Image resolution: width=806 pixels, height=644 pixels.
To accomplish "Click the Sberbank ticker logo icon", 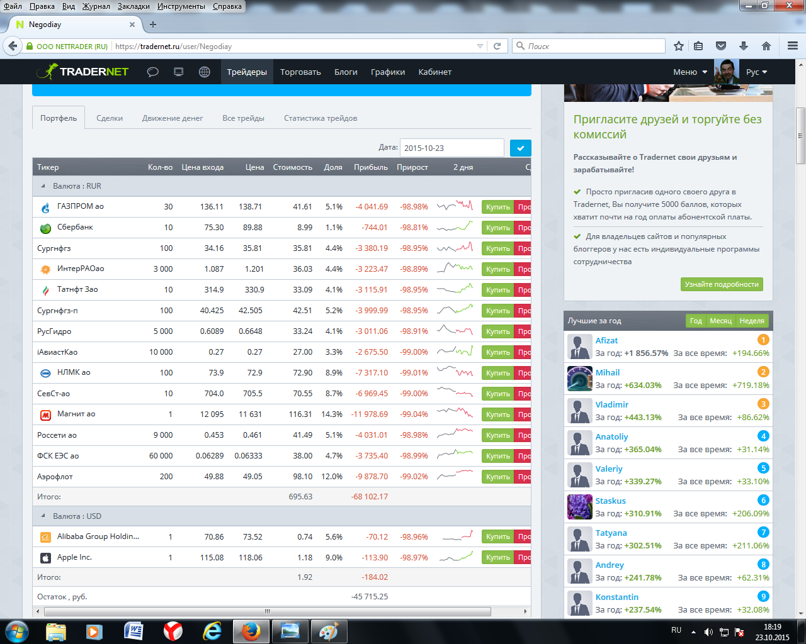I will click(x=45, y=228).
